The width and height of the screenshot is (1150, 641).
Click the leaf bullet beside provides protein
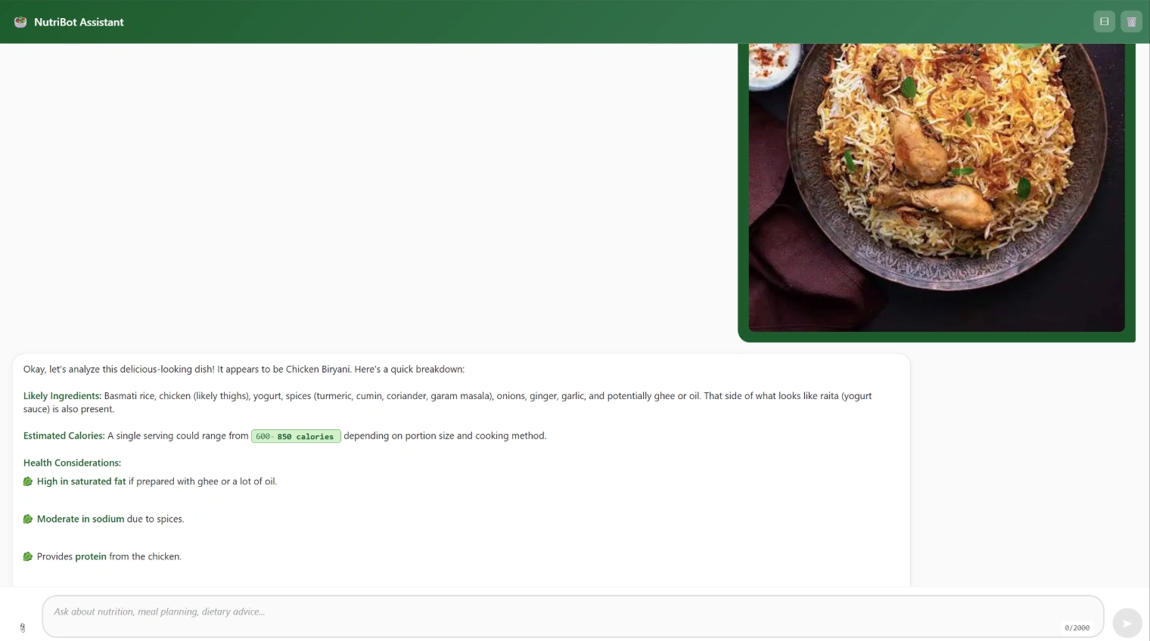(x=28, y=557)
